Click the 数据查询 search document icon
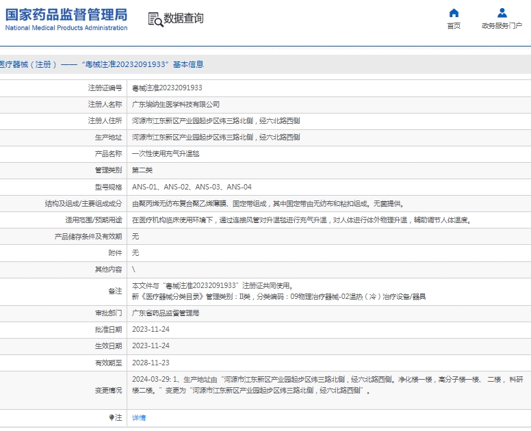The width and height of the screenshot is (531, 431). click(156, 19)
